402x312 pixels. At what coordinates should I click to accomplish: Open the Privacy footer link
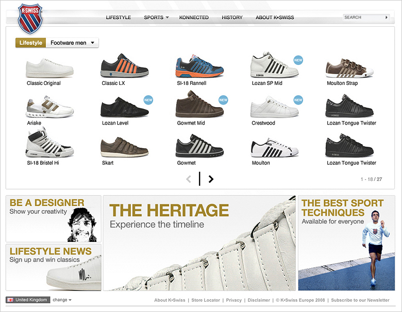point(234,300)
